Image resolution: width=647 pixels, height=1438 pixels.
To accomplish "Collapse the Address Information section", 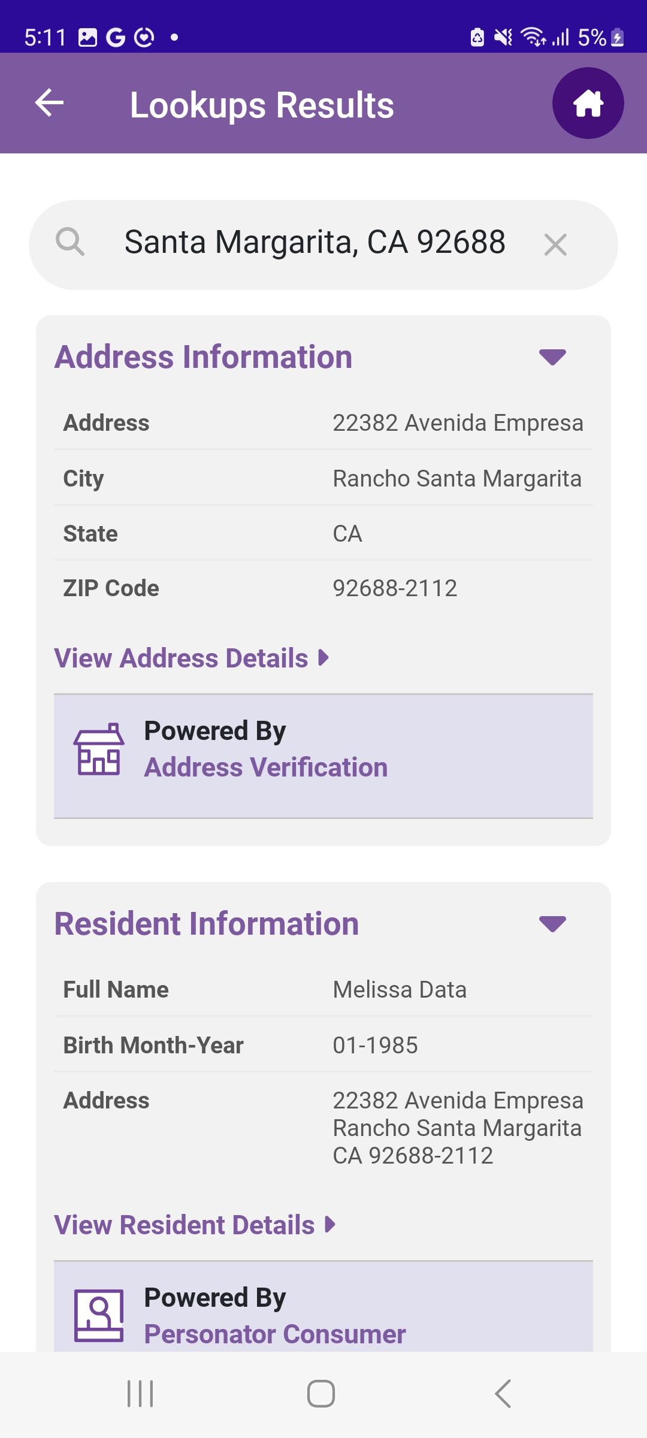I will [552, 357].
